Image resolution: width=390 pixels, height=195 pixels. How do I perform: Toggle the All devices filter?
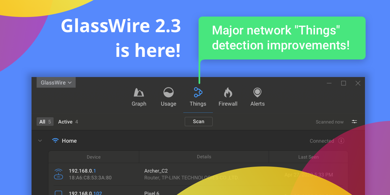point(45,122)
